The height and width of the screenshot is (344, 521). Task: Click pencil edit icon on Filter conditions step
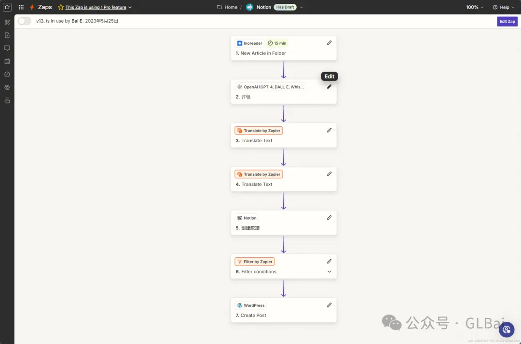pyautogui.click(x=329, y=262)
